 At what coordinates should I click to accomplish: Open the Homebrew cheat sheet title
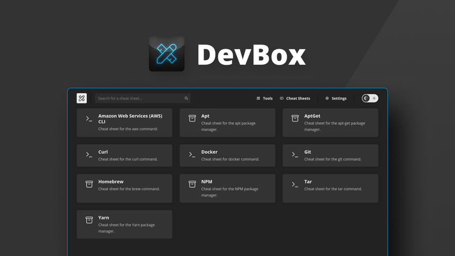(111, 182)
